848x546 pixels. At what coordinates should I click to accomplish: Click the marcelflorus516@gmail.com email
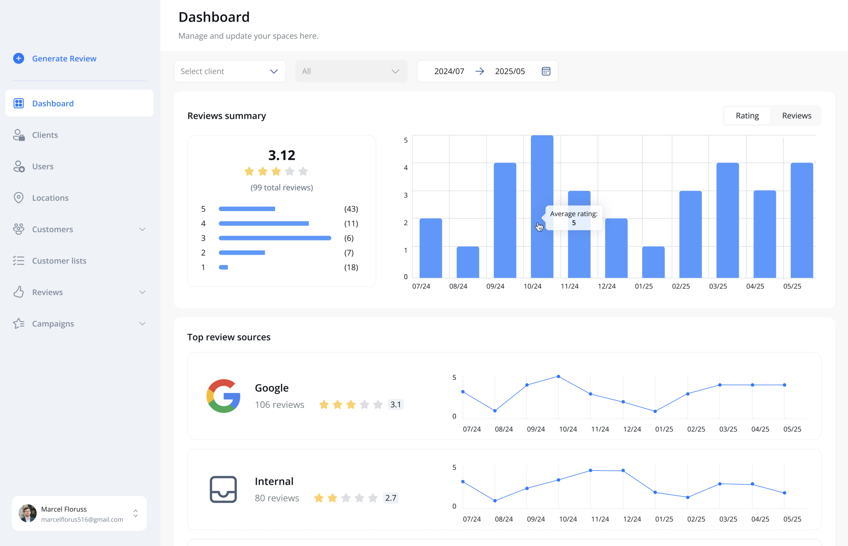point(82,520)
